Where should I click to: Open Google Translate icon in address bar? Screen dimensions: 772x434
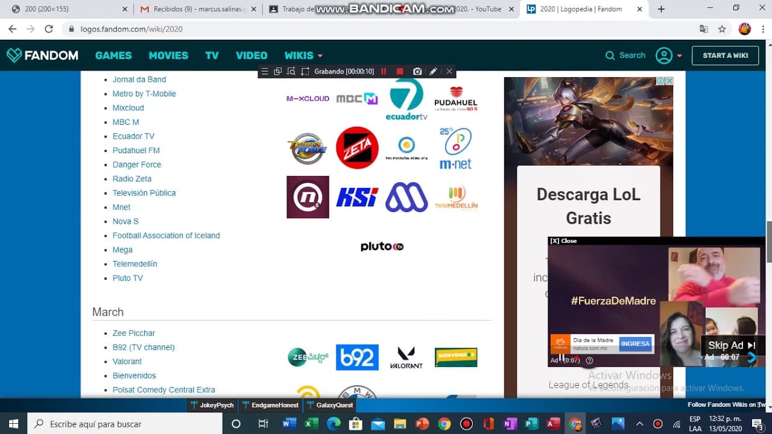(704, 29)
